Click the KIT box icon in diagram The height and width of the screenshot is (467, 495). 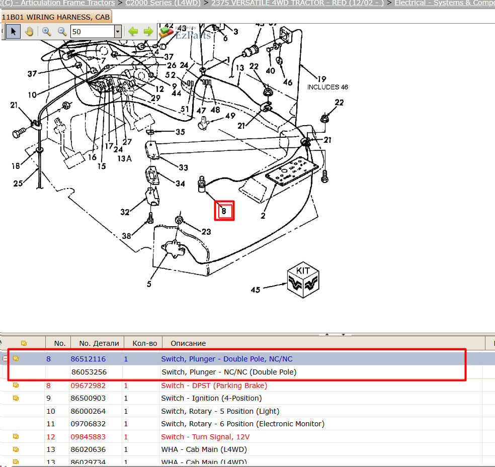click(303, 280)
